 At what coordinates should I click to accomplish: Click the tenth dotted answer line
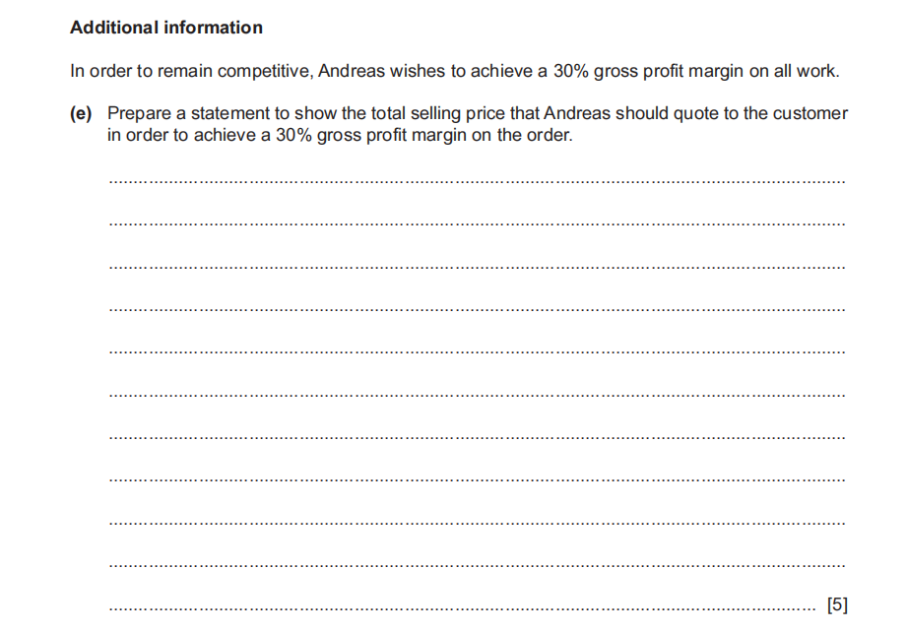477,565
